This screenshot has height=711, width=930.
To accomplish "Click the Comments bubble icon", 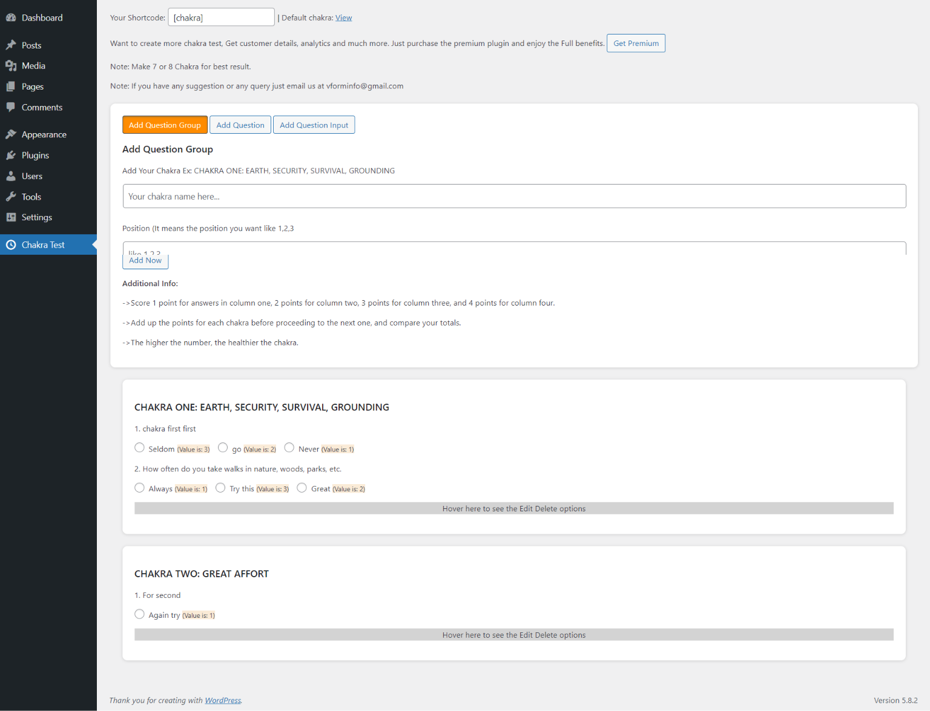I will pyautogui.click(x=11, y=107).
